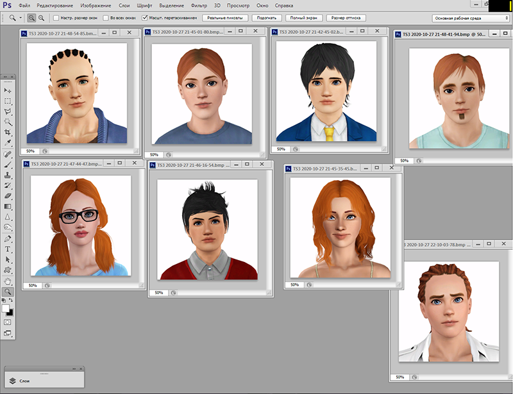Viewport: 513px width, 394px height.
Task: Choose Zoom In mode in options bar
Action: click(x=31, y=18)
